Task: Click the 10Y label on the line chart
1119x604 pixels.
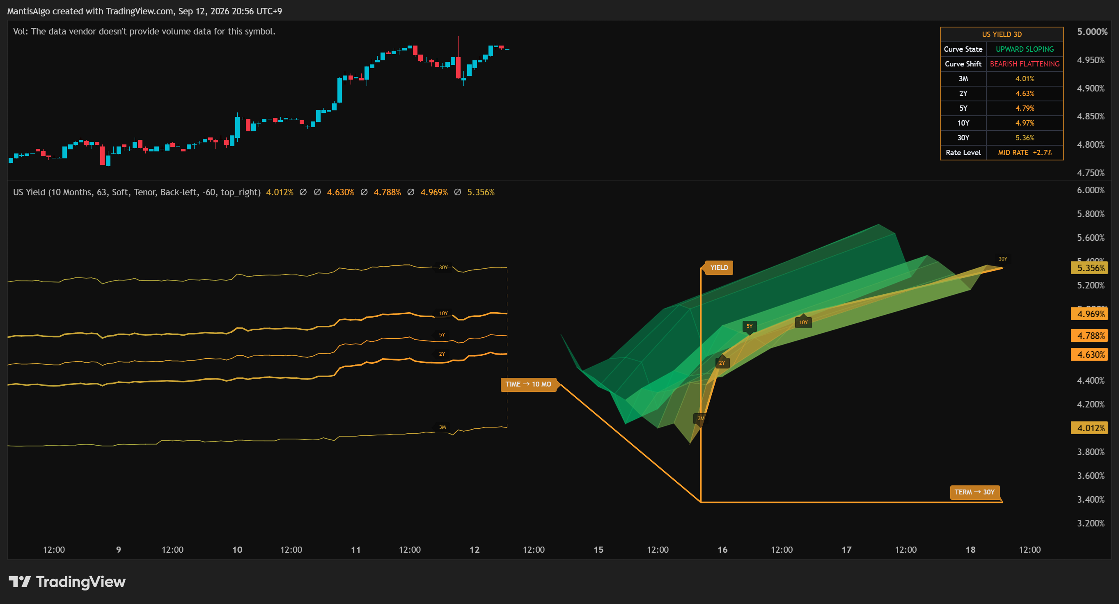Action: tap(443, 313)
